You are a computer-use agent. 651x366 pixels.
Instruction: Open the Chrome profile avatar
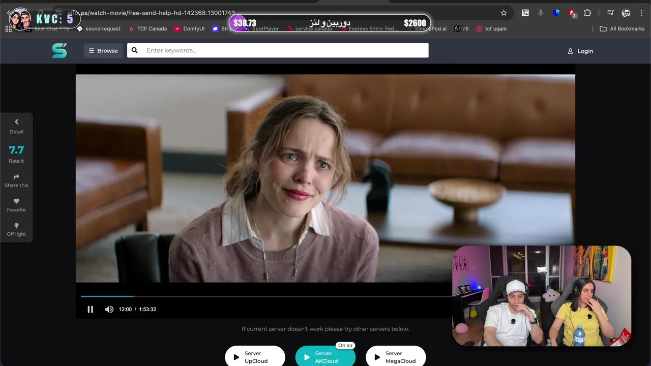tap(626, 13)
